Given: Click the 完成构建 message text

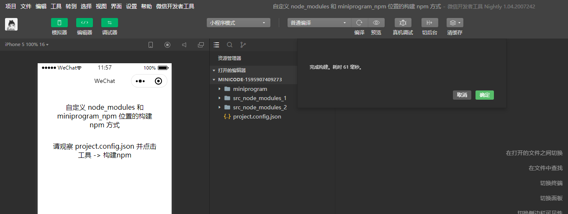Looking at the screenshot, I should [x=336, y=67].
